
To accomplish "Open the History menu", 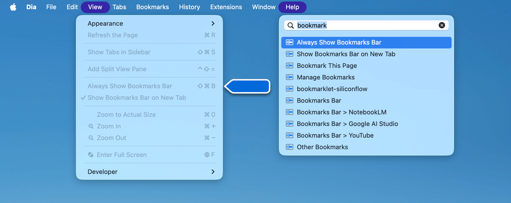I will click(189, 7).
